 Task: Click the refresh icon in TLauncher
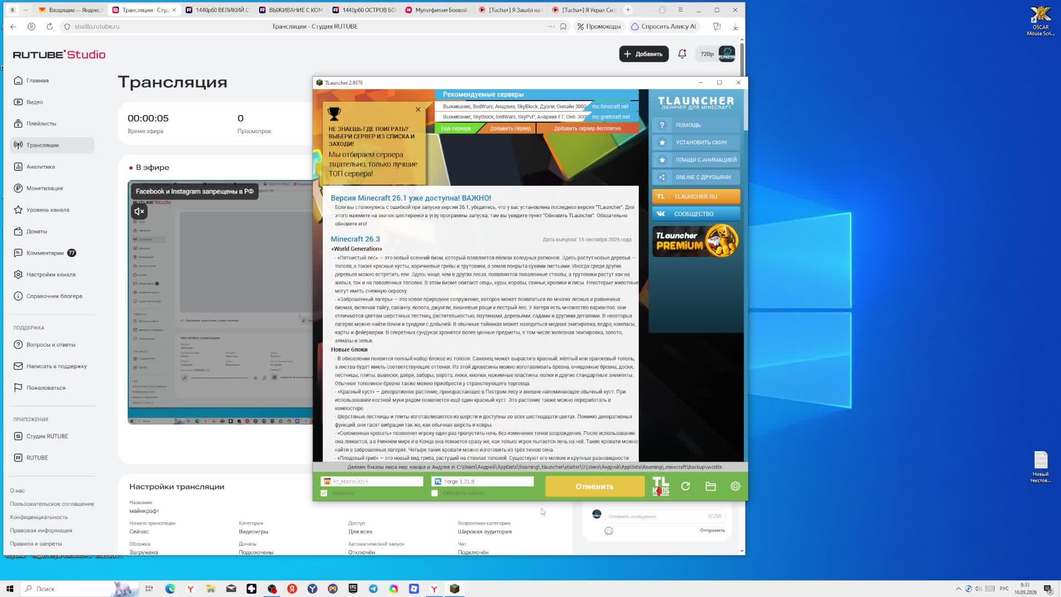click(x=686, y=486)
